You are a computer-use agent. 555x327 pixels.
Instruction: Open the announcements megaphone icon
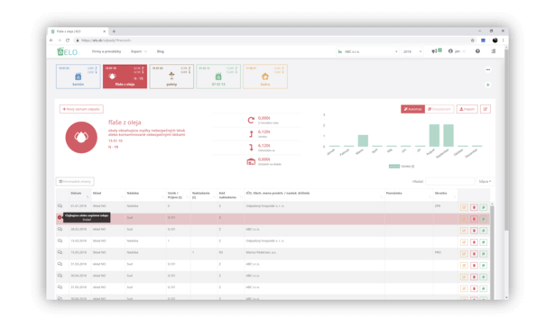[434, 51]
